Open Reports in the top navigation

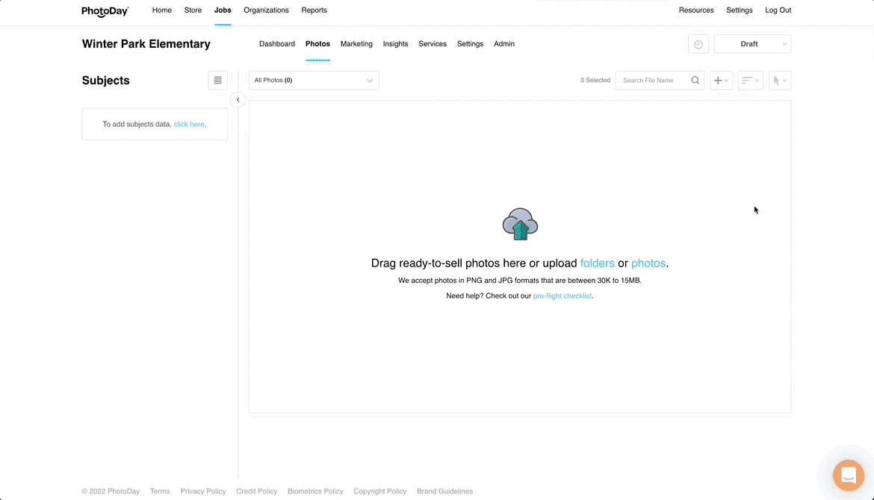(314, 10)
